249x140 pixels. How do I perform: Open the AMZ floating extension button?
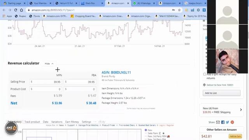click(11, 128)
